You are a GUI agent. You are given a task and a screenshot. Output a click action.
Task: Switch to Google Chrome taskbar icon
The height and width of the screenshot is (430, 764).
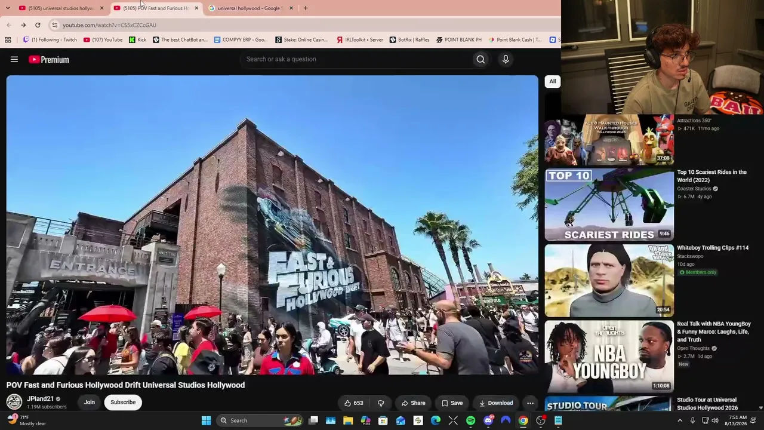(x=523, y=420)
